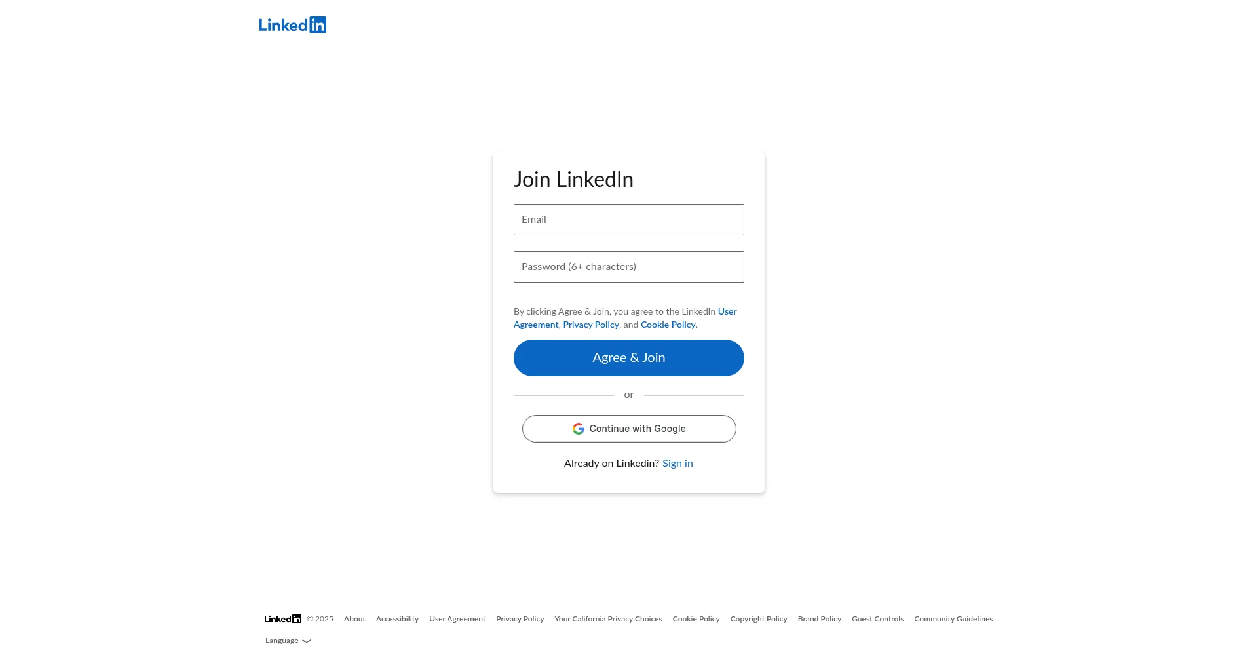Click the LinkedIn logo in header

292,25
